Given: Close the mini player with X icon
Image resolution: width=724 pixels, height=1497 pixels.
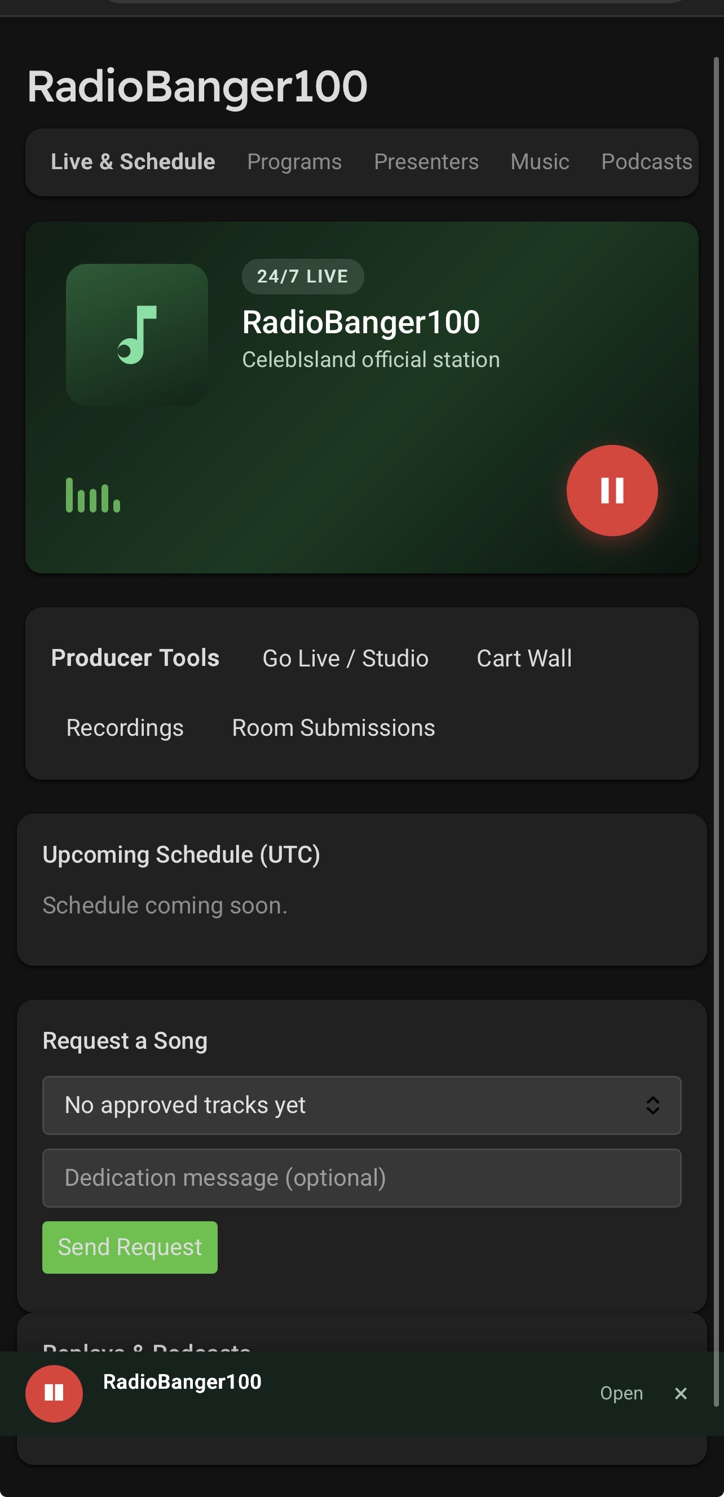Looking at the screenshot, I should (681, 1393).
